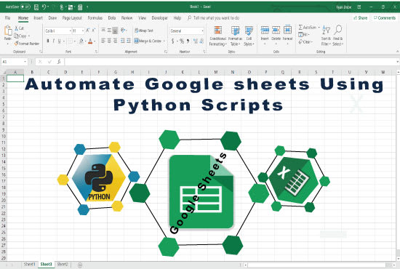Open the Review tab
This screenshot has width=400, height=269.
(x=127, y=18)
